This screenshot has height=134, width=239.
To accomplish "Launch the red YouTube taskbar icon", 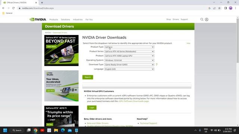I will coord(42,130).
